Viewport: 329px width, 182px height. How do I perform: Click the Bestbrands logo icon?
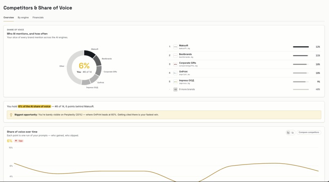[175, 56]
